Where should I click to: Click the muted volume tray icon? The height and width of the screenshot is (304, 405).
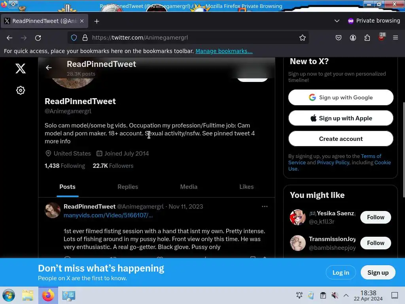point(335,295)
